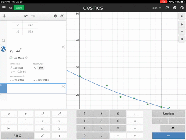Insert a squared exponent
The image size is (186, 140).
point(43,114)
